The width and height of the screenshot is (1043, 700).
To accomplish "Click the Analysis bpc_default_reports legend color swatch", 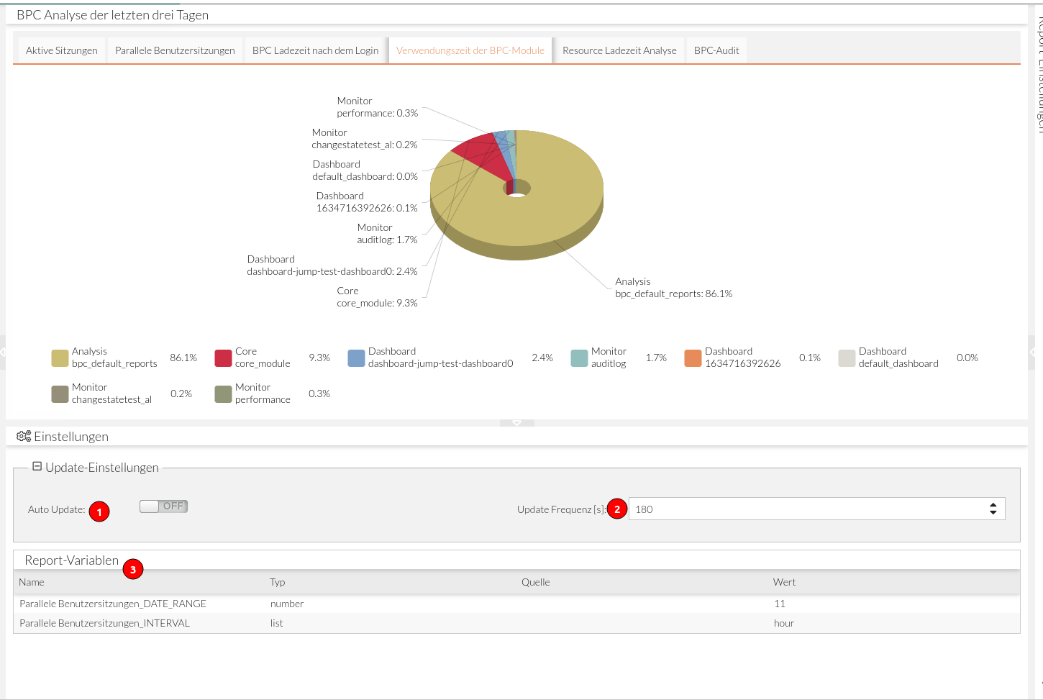I will point(60,357).
